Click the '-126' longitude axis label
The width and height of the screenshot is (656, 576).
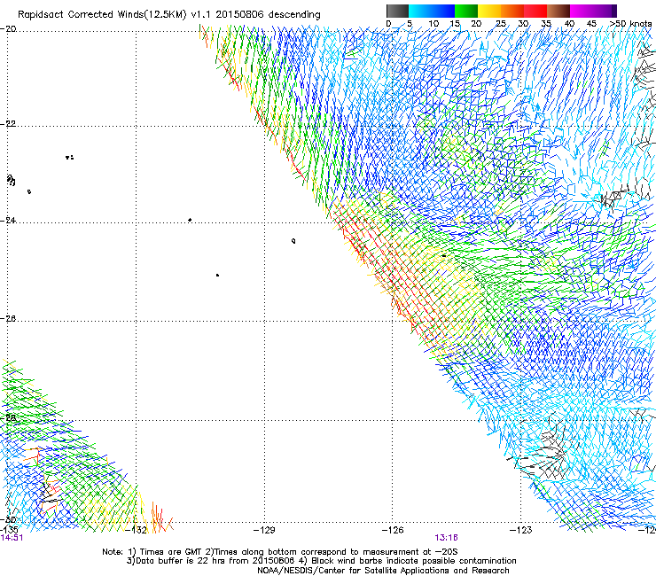point(393,531)
